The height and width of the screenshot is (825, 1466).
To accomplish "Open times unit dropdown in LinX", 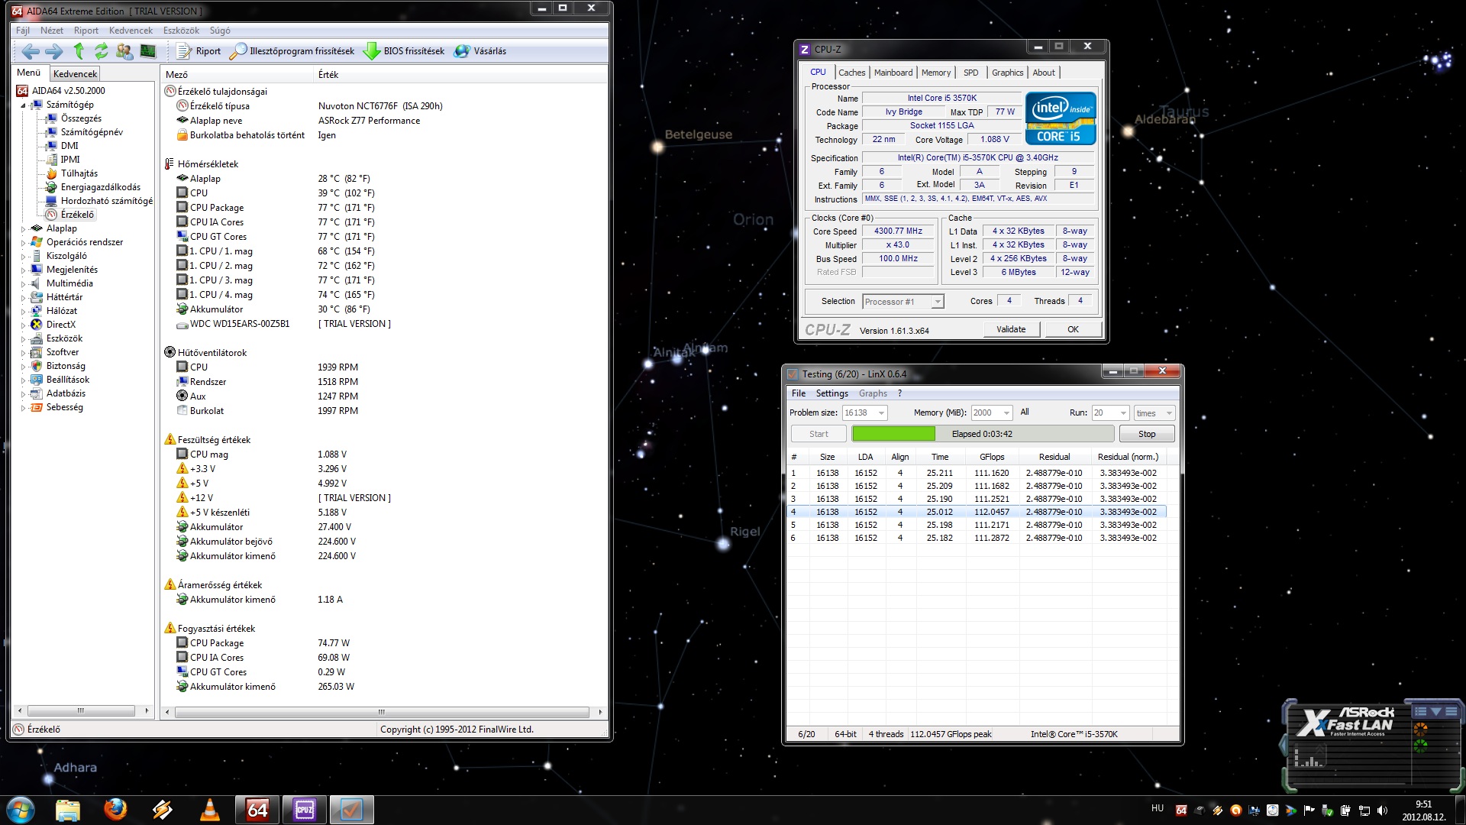I will [1154, 412].
